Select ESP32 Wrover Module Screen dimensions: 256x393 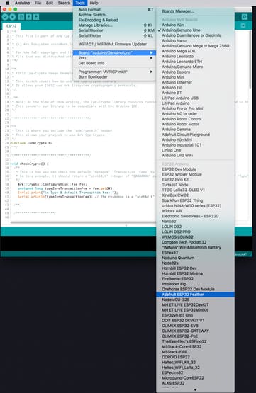click(x=195, y=174)
